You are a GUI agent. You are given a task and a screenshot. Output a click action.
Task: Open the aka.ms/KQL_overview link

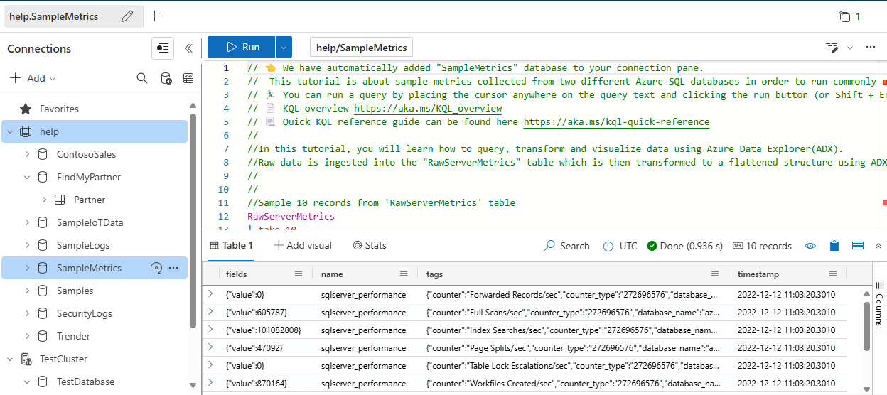[x=428, y=109]
